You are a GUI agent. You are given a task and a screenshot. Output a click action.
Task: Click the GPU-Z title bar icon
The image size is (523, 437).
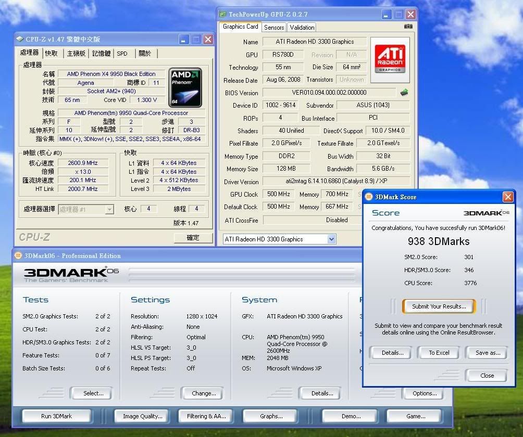click(x=222, y=15)
